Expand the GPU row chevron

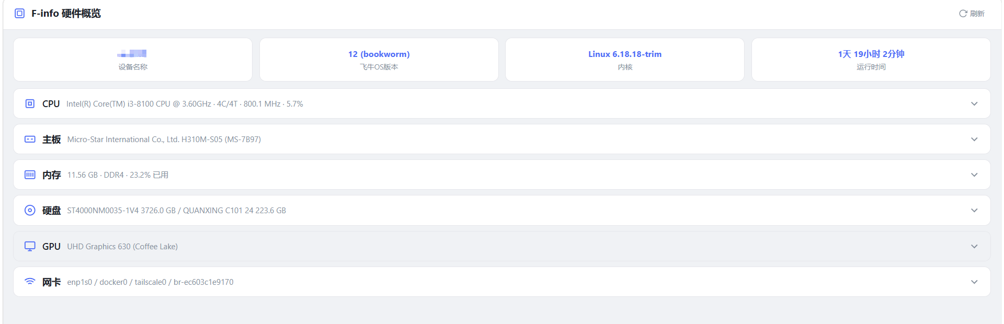tap(974, 246)
